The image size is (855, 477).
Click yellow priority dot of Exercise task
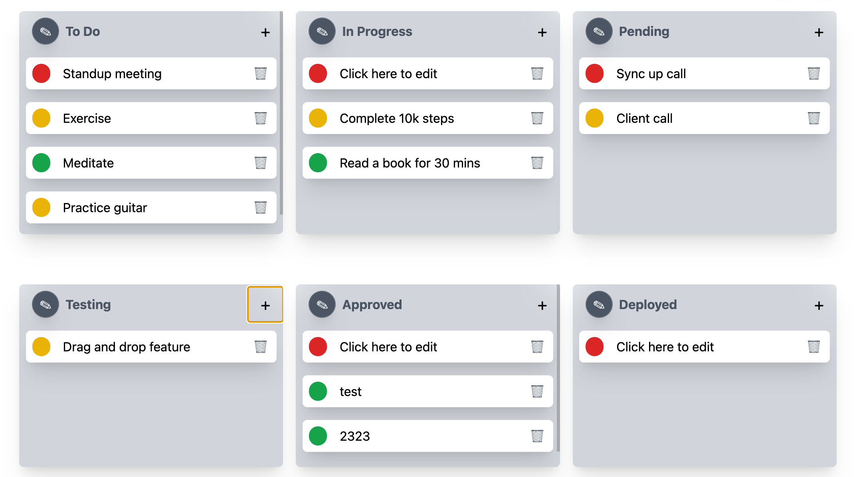click(x=41, y=118)
